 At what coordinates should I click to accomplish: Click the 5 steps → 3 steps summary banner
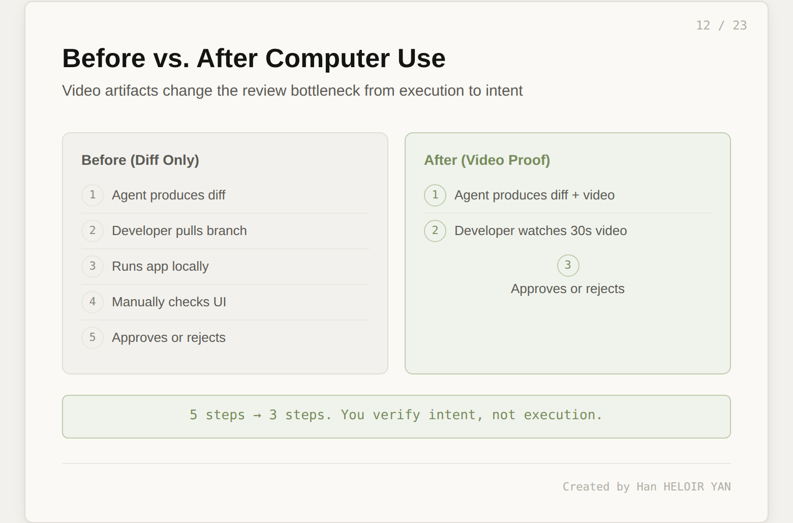396,416
